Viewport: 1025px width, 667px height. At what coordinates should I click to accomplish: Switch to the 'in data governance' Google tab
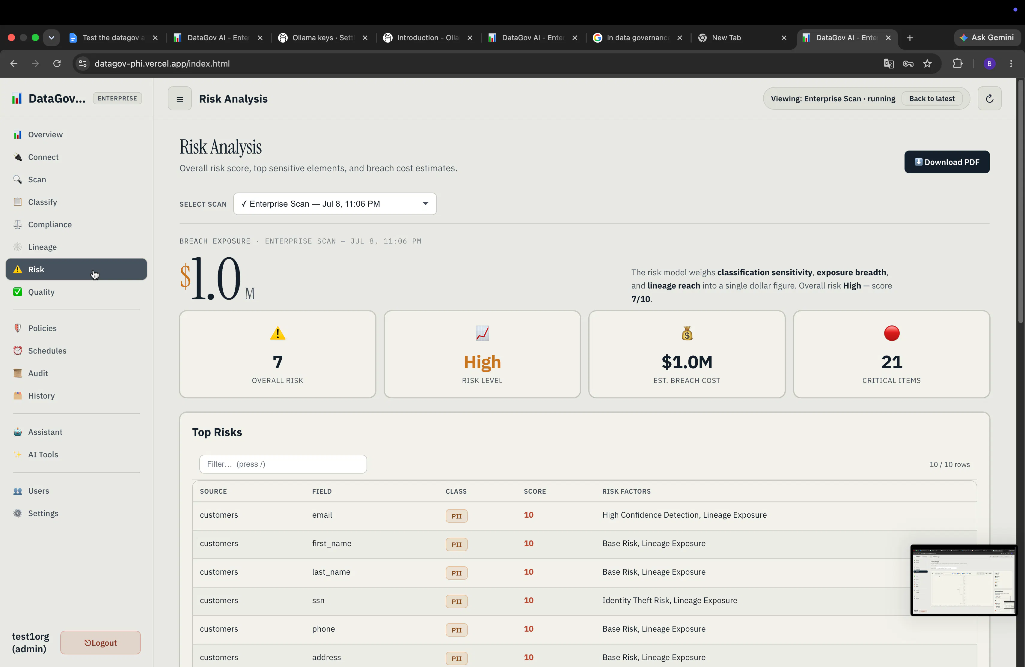[638, 38]
